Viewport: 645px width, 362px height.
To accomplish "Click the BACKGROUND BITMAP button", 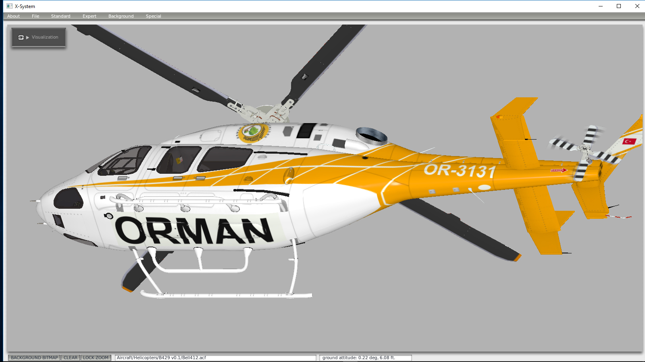I will 34,357.
